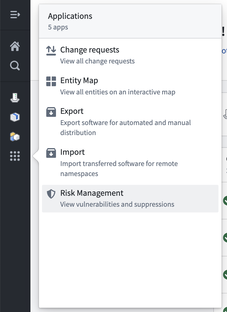The image size is (227, 312).
Task: Toggle the Applications grid dots icon
Action: click(x=15, y=156)
